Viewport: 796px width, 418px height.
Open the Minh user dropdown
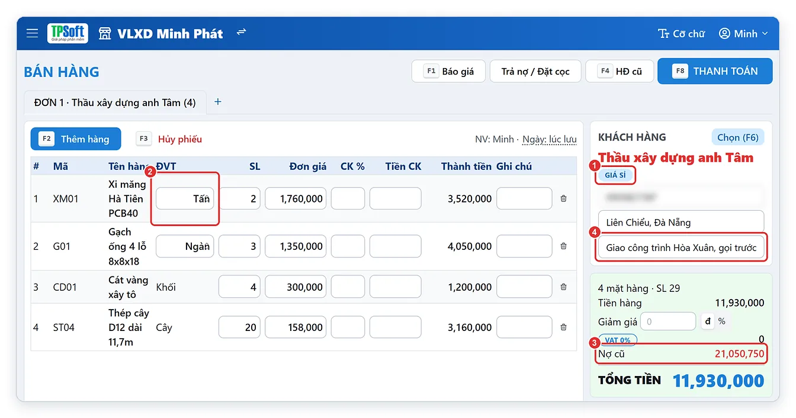point(743,34)
